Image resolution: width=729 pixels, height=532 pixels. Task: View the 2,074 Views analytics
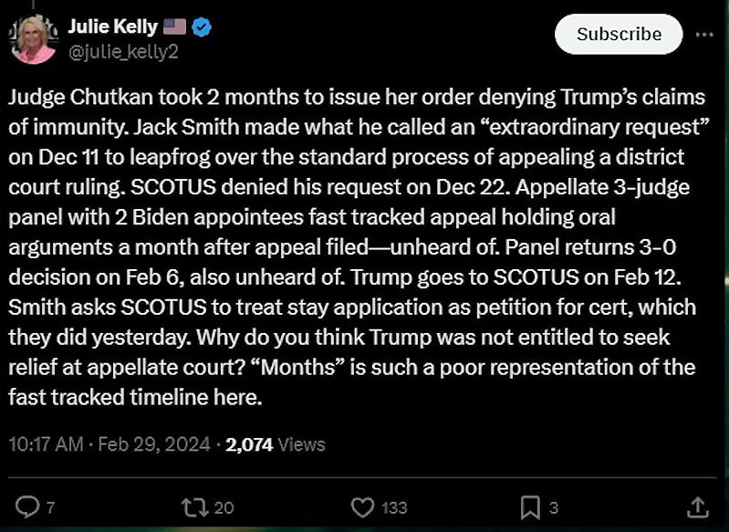click(x=276, y=444)
